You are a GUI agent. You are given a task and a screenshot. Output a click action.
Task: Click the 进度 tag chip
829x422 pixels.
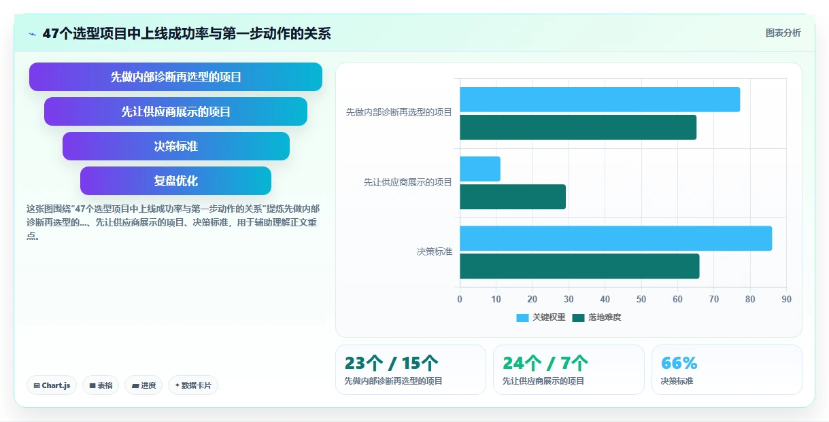point(143,385)
